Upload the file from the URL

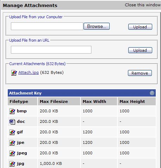pos(140,50)
